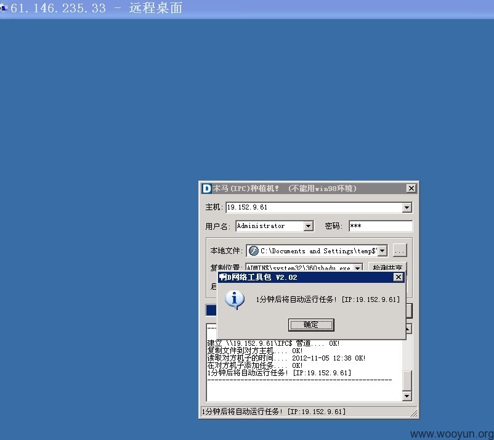Click the blue info icon in the dialog
Viewport: 494px width, 440px height.
click(235, 299)
